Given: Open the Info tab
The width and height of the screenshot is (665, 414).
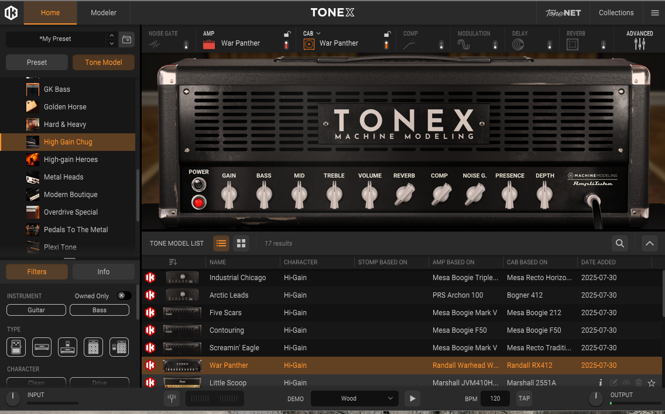Looking at the screenshot, I should click(x=104, y=272).
